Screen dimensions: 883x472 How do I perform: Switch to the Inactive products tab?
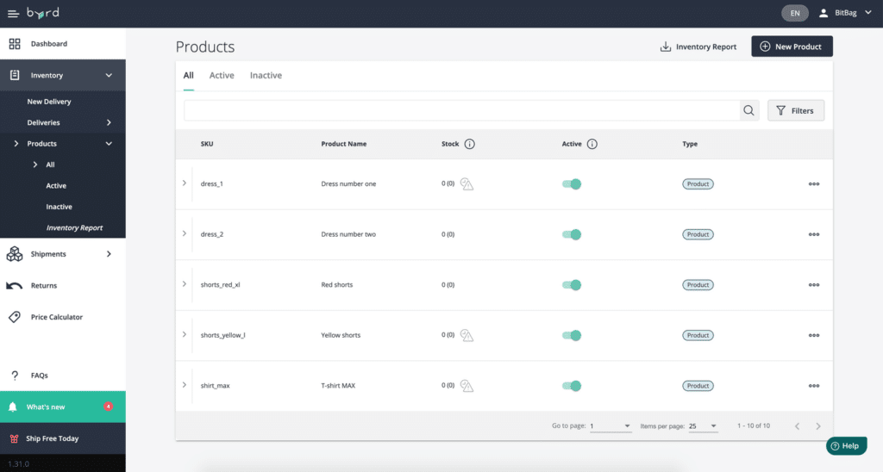[x=266, y=76]
